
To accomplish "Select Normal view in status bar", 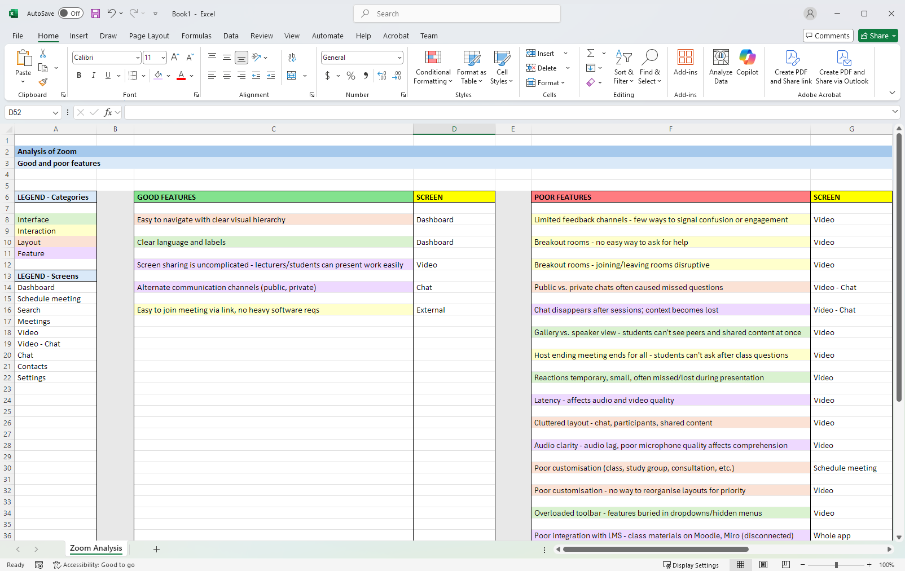I will (741, 565).
